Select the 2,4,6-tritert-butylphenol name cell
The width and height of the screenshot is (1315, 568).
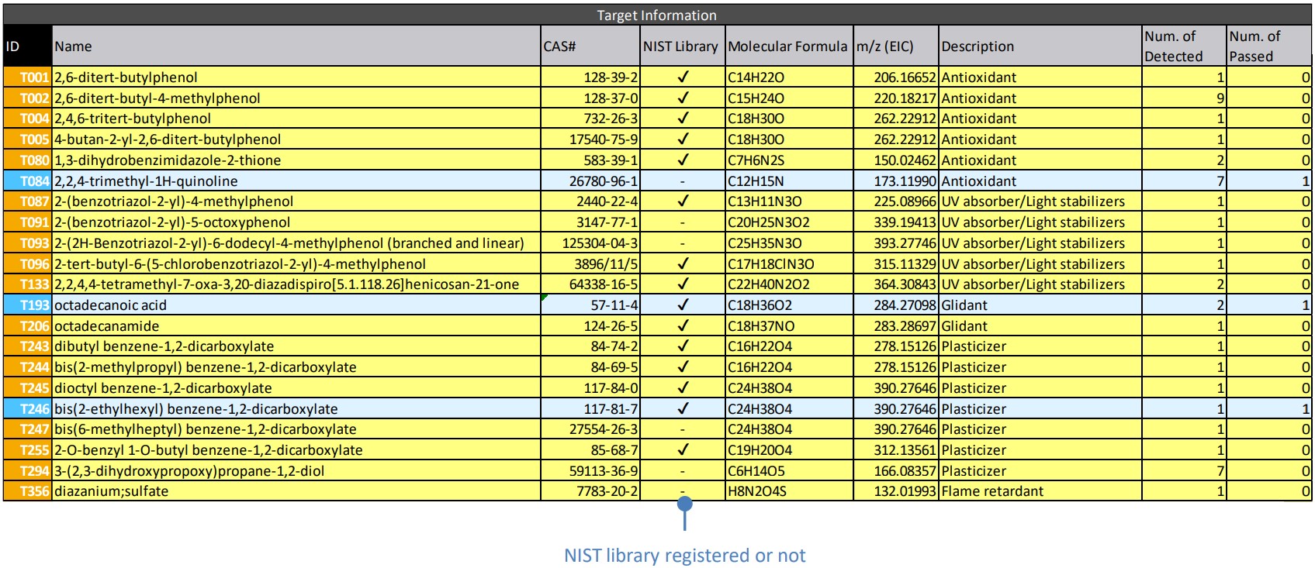pyautogui.click(x=133, y=119)
